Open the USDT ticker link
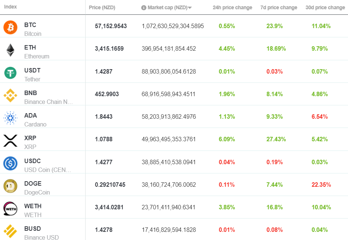 (32, 70)
